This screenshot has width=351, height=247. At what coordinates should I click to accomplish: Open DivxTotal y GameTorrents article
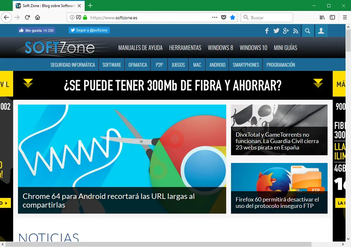pyautogui.click(x=277, y=141)
